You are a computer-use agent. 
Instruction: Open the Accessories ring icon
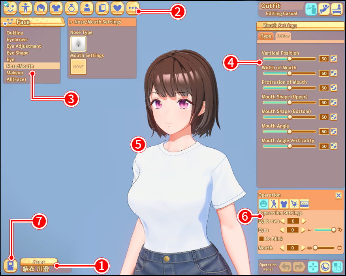click(71, 8)
